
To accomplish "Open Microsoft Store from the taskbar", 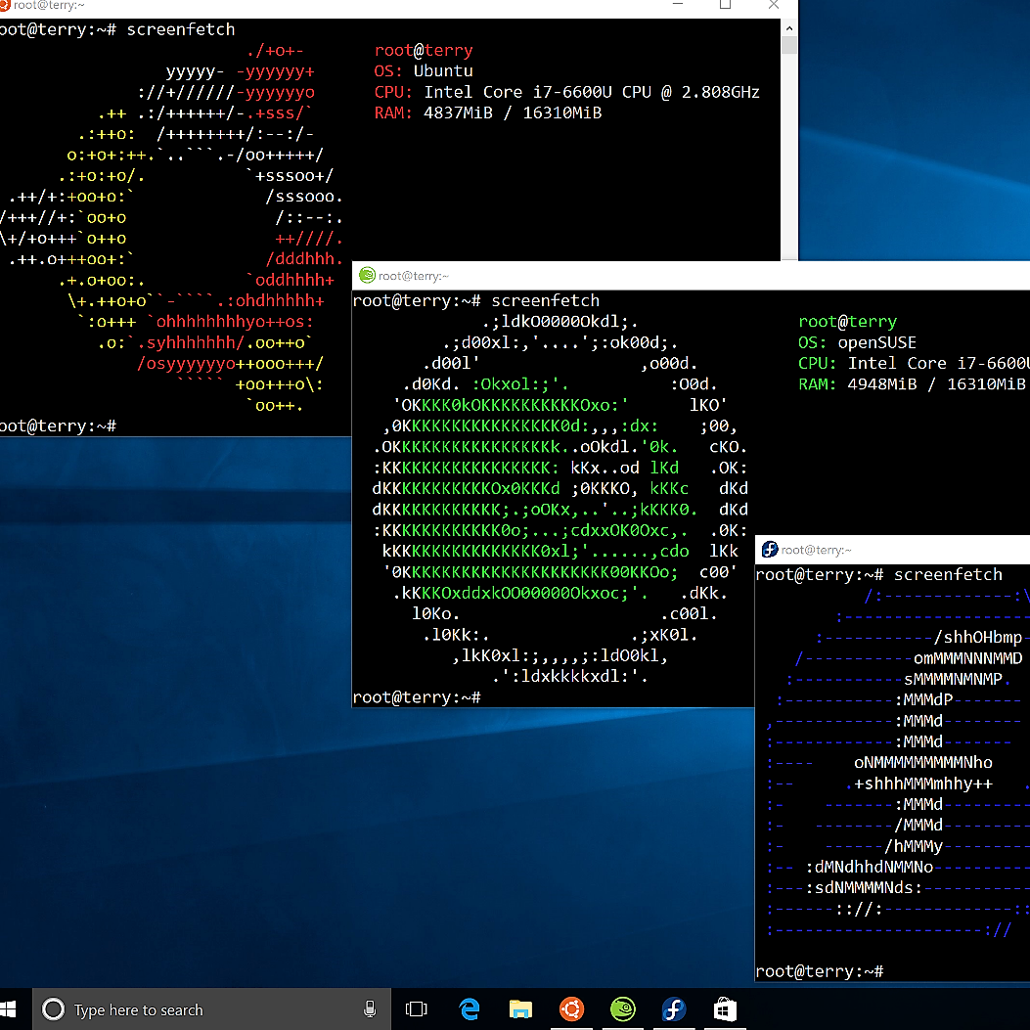I will click(725, 1009).
